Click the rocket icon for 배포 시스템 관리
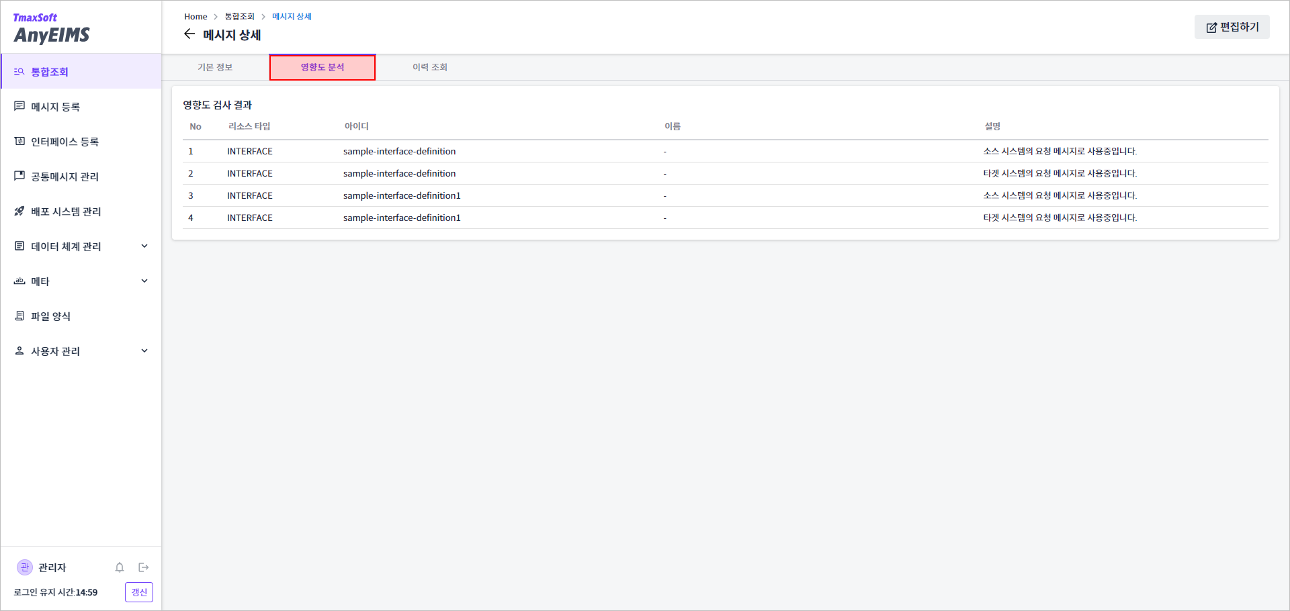The height and width of the screenshot is (611, 1290). 19,211
